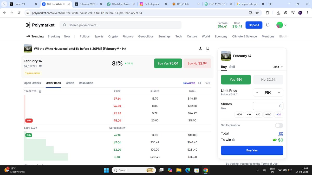
Task: Open browser extensions puzzle icon
Action: point(268,13)
